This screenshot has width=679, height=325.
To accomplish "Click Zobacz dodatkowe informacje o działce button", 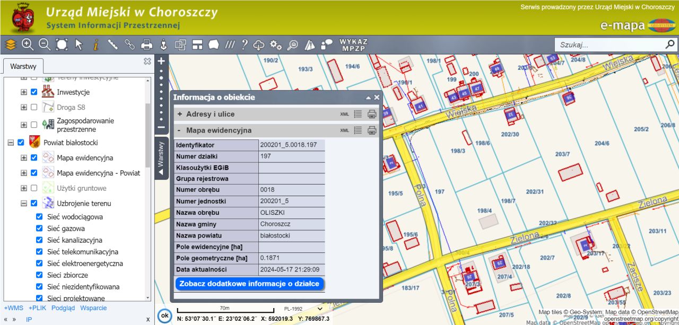I will click(249, 284).
